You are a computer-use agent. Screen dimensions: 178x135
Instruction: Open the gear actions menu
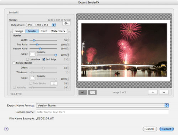pos(66,23)
